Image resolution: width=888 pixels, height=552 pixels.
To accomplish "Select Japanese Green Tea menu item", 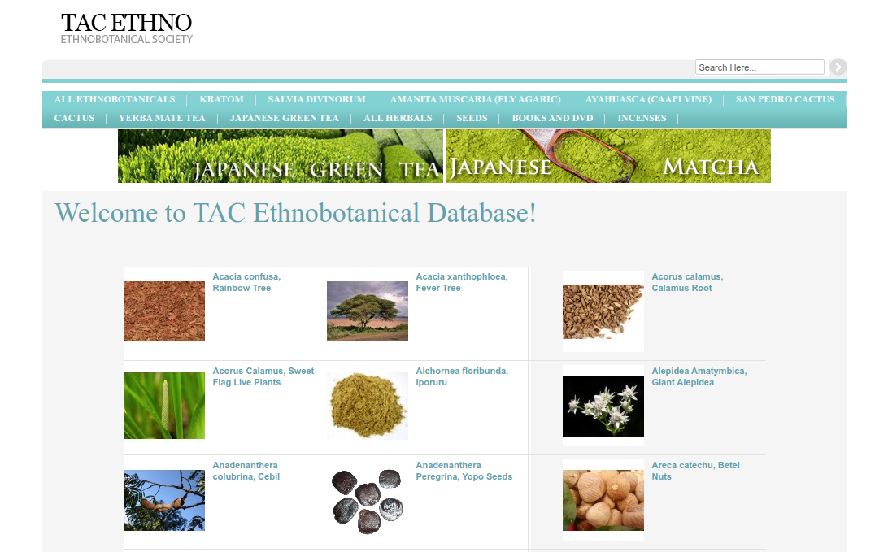I will coord(285,118).
